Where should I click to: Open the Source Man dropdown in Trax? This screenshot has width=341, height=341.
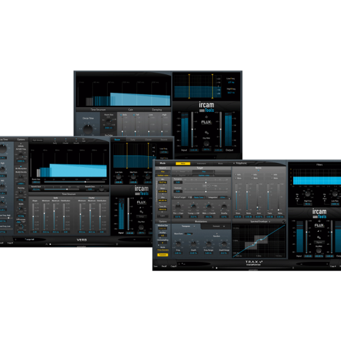(x=163, y=172)
